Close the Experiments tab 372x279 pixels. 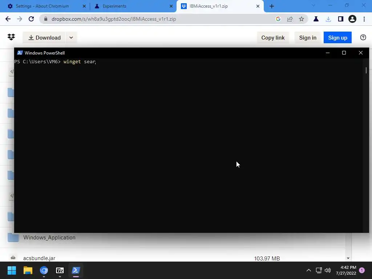click(171, 6)
